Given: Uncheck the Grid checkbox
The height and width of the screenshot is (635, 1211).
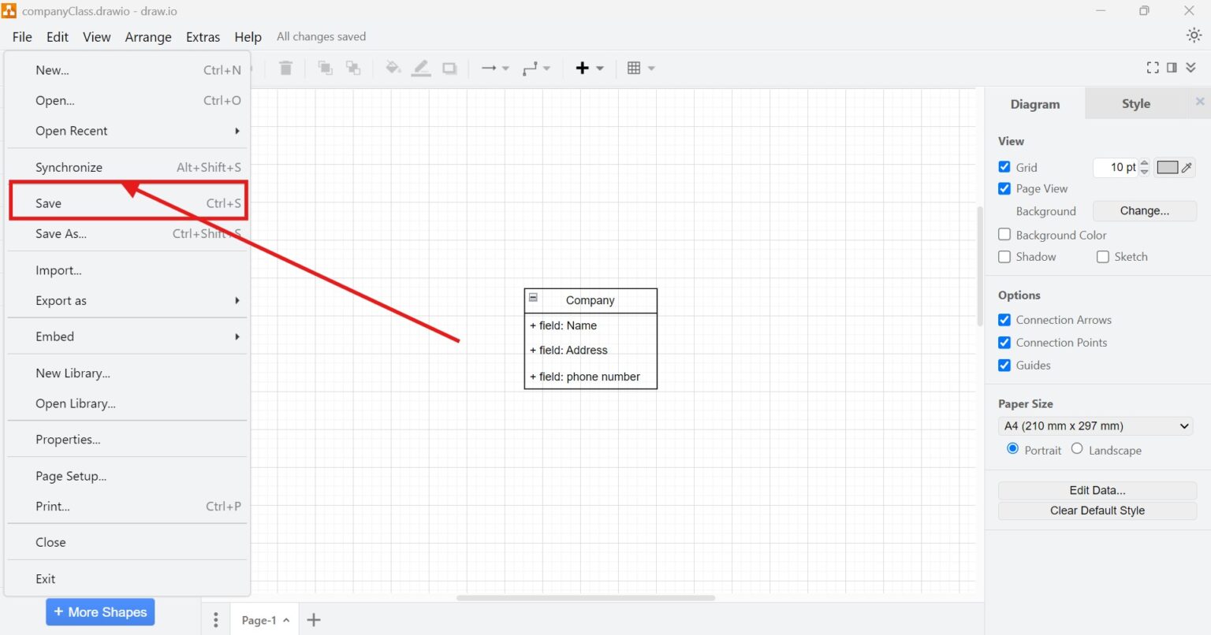Looking at the screenshot, I should point(1004,166).
